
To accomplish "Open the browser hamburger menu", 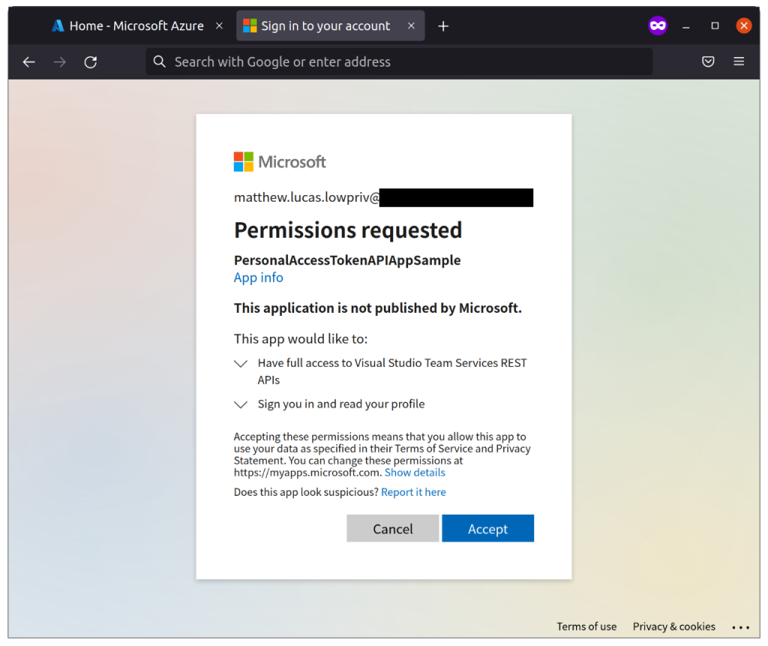I will pos(739,62).
